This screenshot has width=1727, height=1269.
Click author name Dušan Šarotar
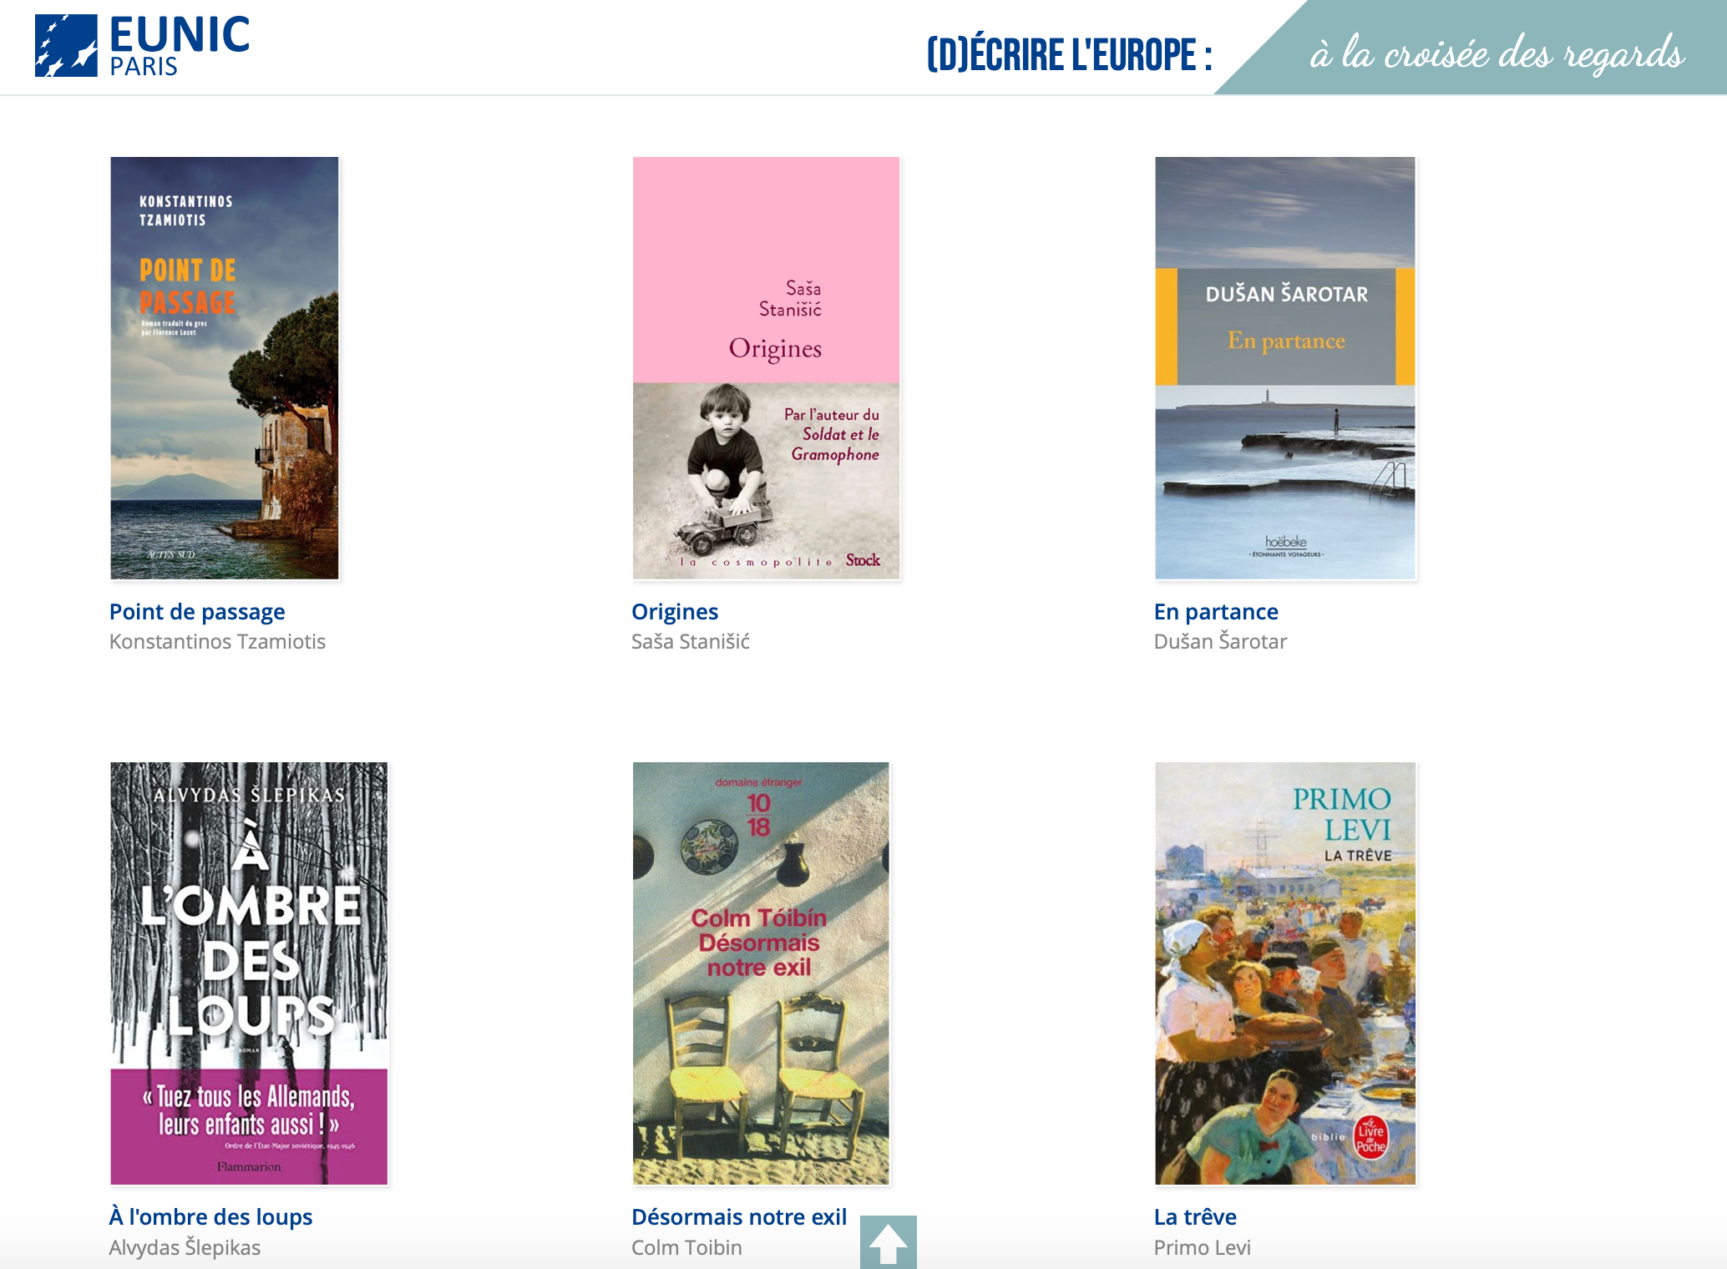click(x=1220, y=642)
